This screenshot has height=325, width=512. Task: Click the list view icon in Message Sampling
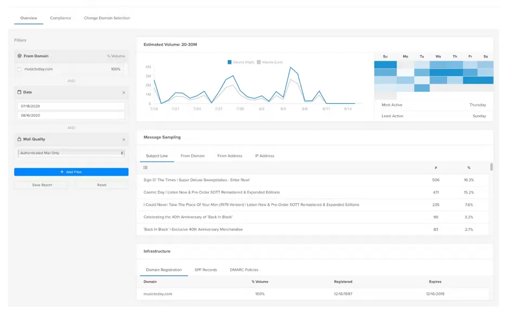point(145,168)
